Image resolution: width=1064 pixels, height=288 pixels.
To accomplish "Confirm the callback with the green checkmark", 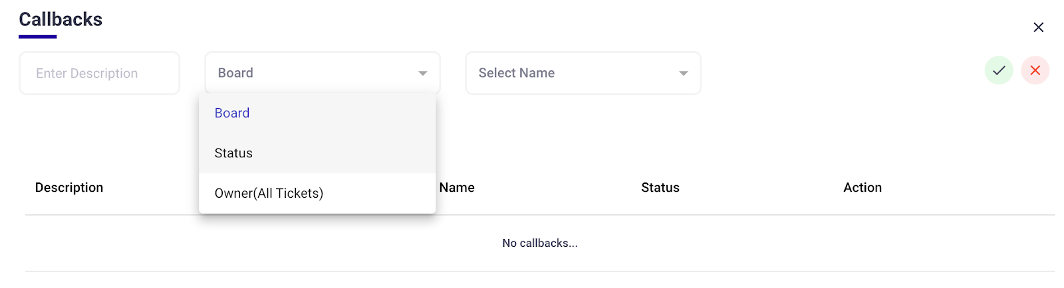I will [x=998, y=70].
